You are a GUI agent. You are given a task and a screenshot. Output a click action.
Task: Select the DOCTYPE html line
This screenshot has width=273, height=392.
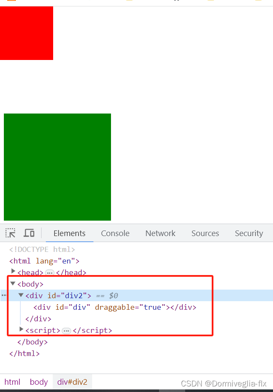click(42, 249)
